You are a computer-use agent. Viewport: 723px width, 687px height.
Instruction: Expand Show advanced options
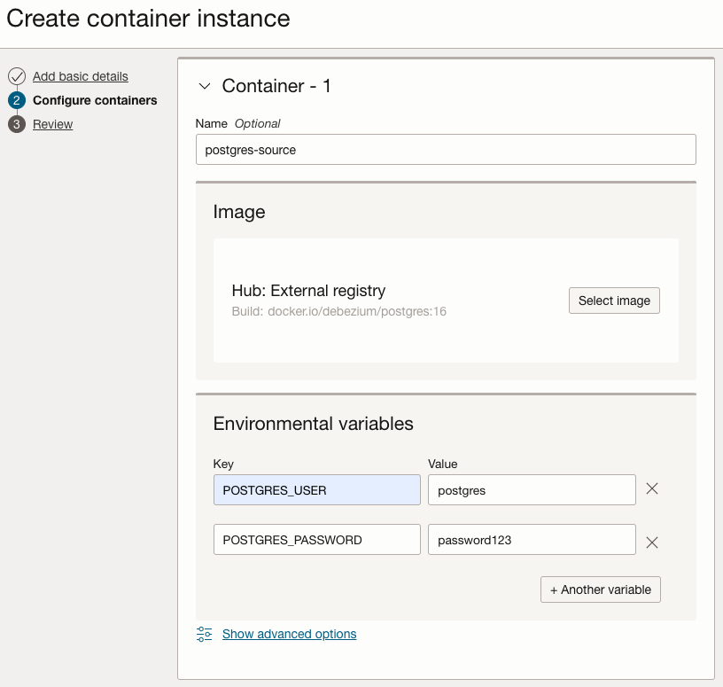point(289,634)
